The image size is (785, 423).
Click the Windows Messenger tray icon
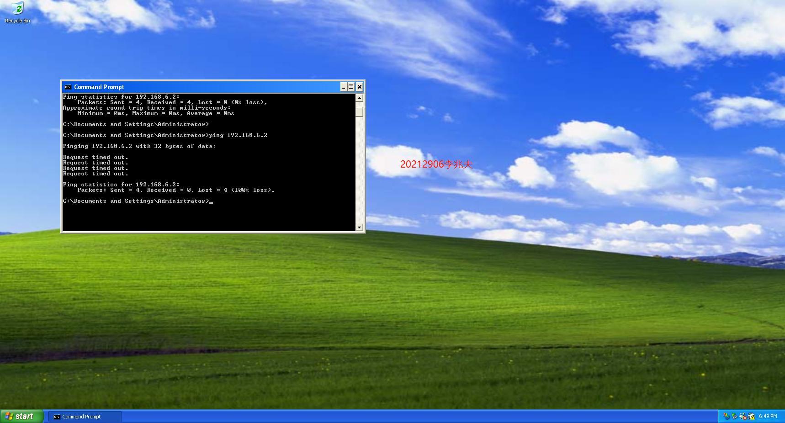pyautogui.click(x=743, y=416)
